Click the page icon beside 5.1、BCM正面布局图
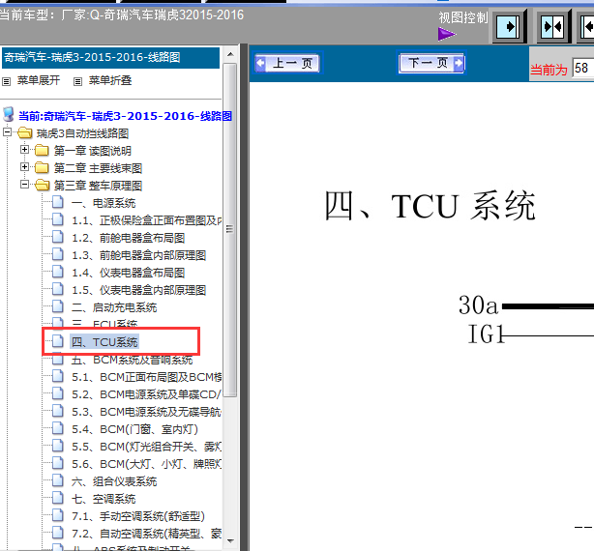 [58, 376]
